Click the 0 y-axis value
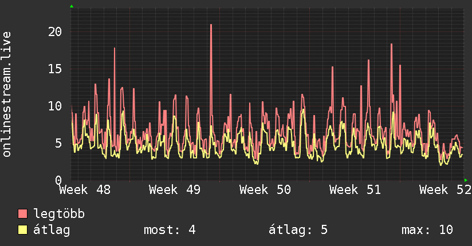Screen dimensions: 472x246 pos(58,180)
